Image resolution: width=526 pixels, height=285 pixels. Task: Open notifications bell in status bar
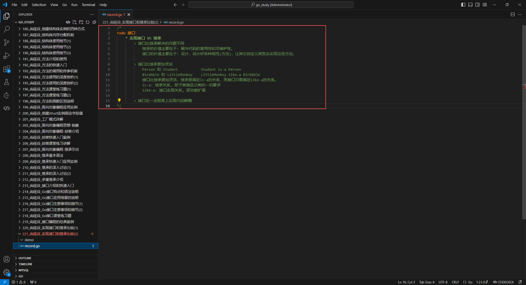click(520, 282)
